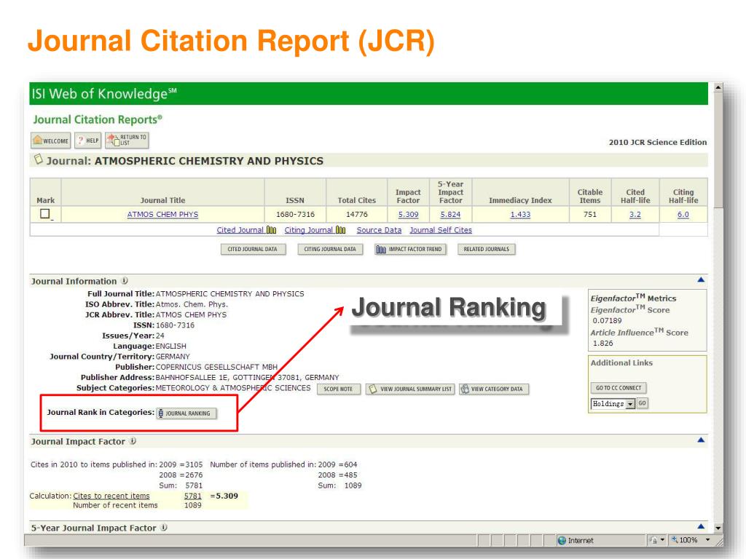This screenshot has width=746, height=559.
Task: Click the Internet zone globe icon
Action: [x=562, y=541]
